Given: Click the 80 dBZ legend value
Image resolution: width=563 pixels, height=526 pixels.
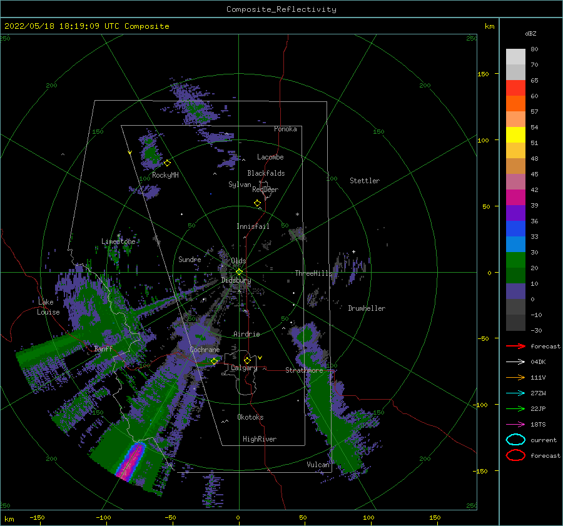Looking at the screenshot, I should [x=534, y=49].
